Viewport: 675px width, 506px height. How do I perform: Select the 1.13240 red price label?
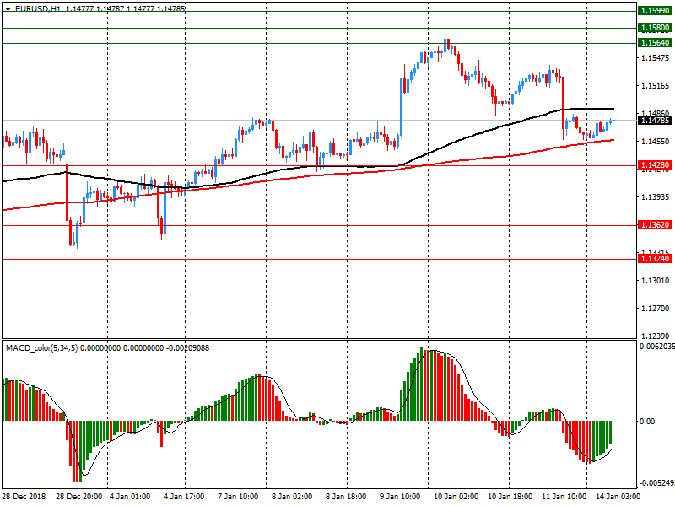click(x=655, y=259)
